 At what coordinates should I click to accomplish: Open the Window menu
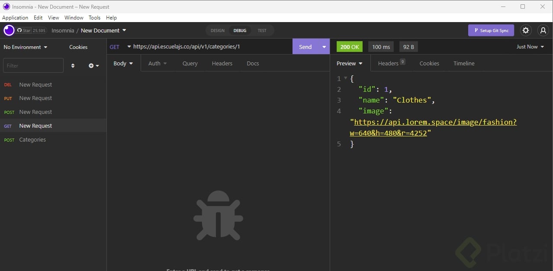point(74,18)
